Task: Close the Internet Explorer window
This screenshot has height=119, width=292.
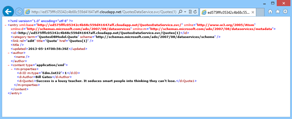Action: pyautogui.click(x=284, y=3)
